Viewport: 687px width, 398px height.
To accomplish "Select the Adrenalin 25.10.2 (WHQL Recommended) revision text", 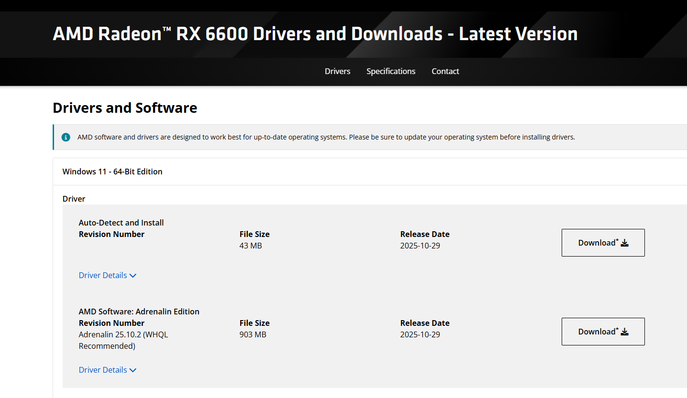I will [x=123, y=340].
